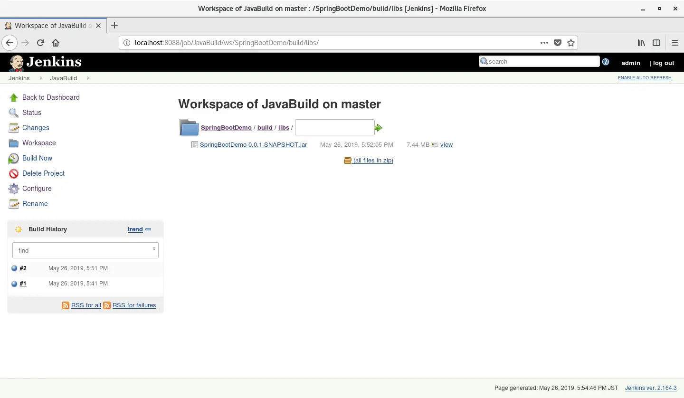Click the Delete Project red icon
Image resolution: width=684 pixels, height=398 pixels.
(13, 173)
